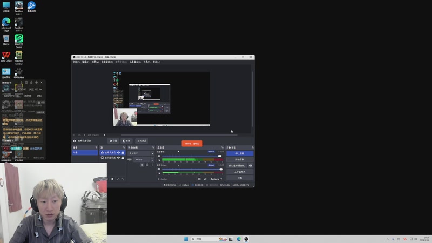Open the 视图(V) menu in OBS

[95, 62]
